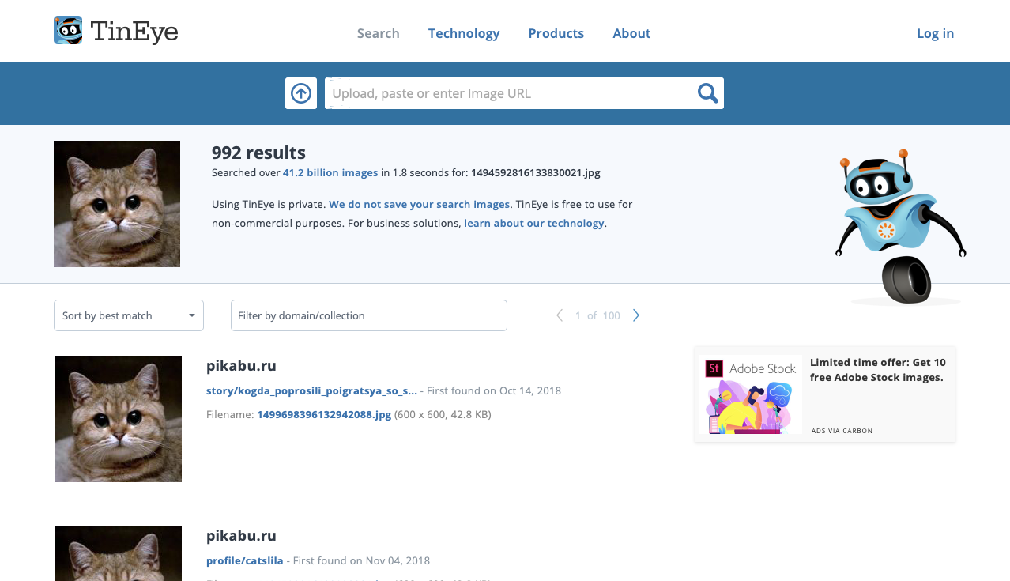This screenshot has width=1010, height=581.
Task: Click the '(600 x 600, 42.8 KB)' size text
Action: click(x=443, y=414)
